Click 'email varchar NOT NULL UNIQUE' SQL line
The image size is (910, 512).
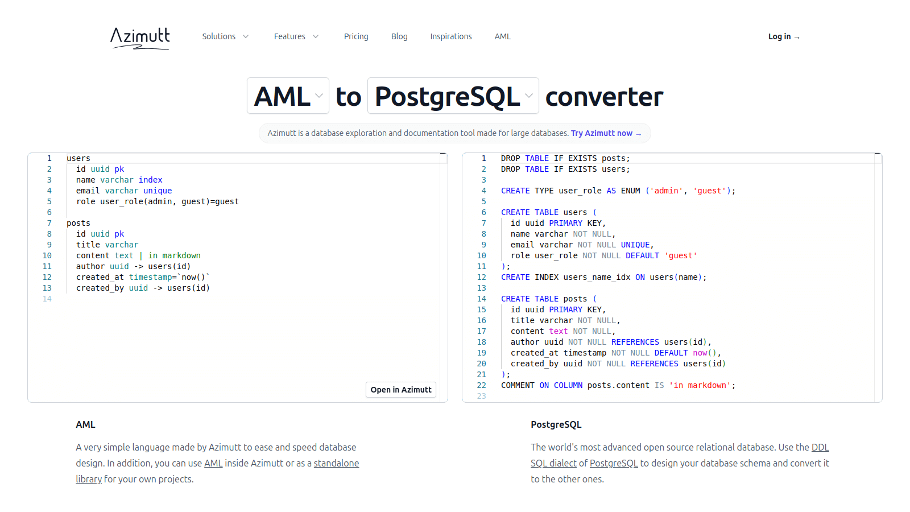582,245
